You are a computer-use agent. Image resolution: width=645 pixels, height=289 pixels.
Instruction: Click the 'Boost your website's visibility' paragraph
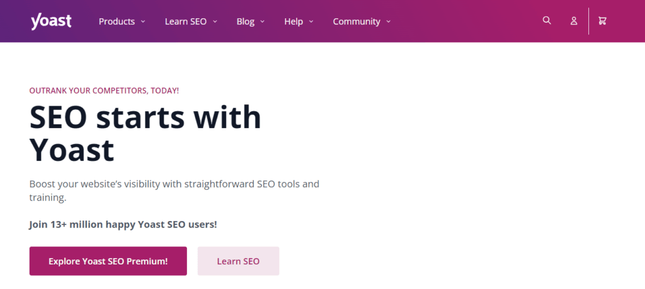174,190
